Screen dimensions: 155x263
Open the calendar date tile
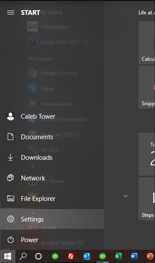point(147,154)
